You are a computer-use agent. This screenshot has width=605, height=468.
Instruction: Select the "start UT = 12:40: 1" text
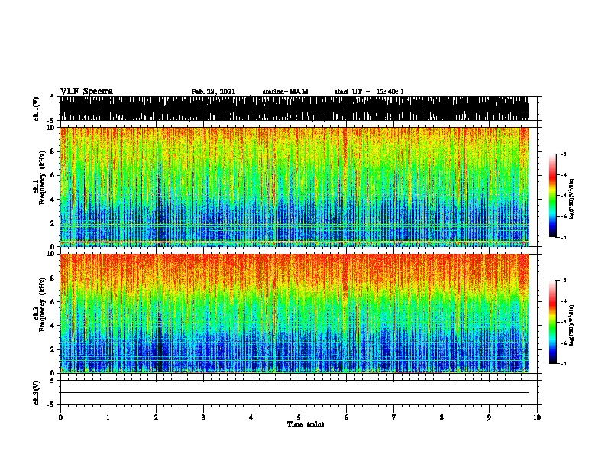point(369,92)
